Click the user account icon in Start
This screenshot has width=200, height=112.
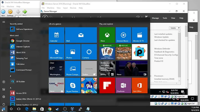click(4, 82)
